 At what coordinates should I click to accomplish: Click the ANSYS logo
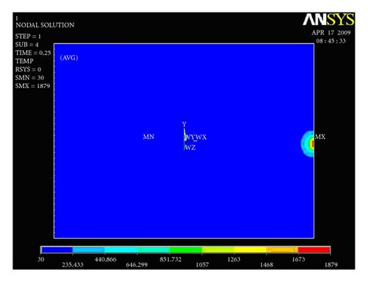pos(328,19)
